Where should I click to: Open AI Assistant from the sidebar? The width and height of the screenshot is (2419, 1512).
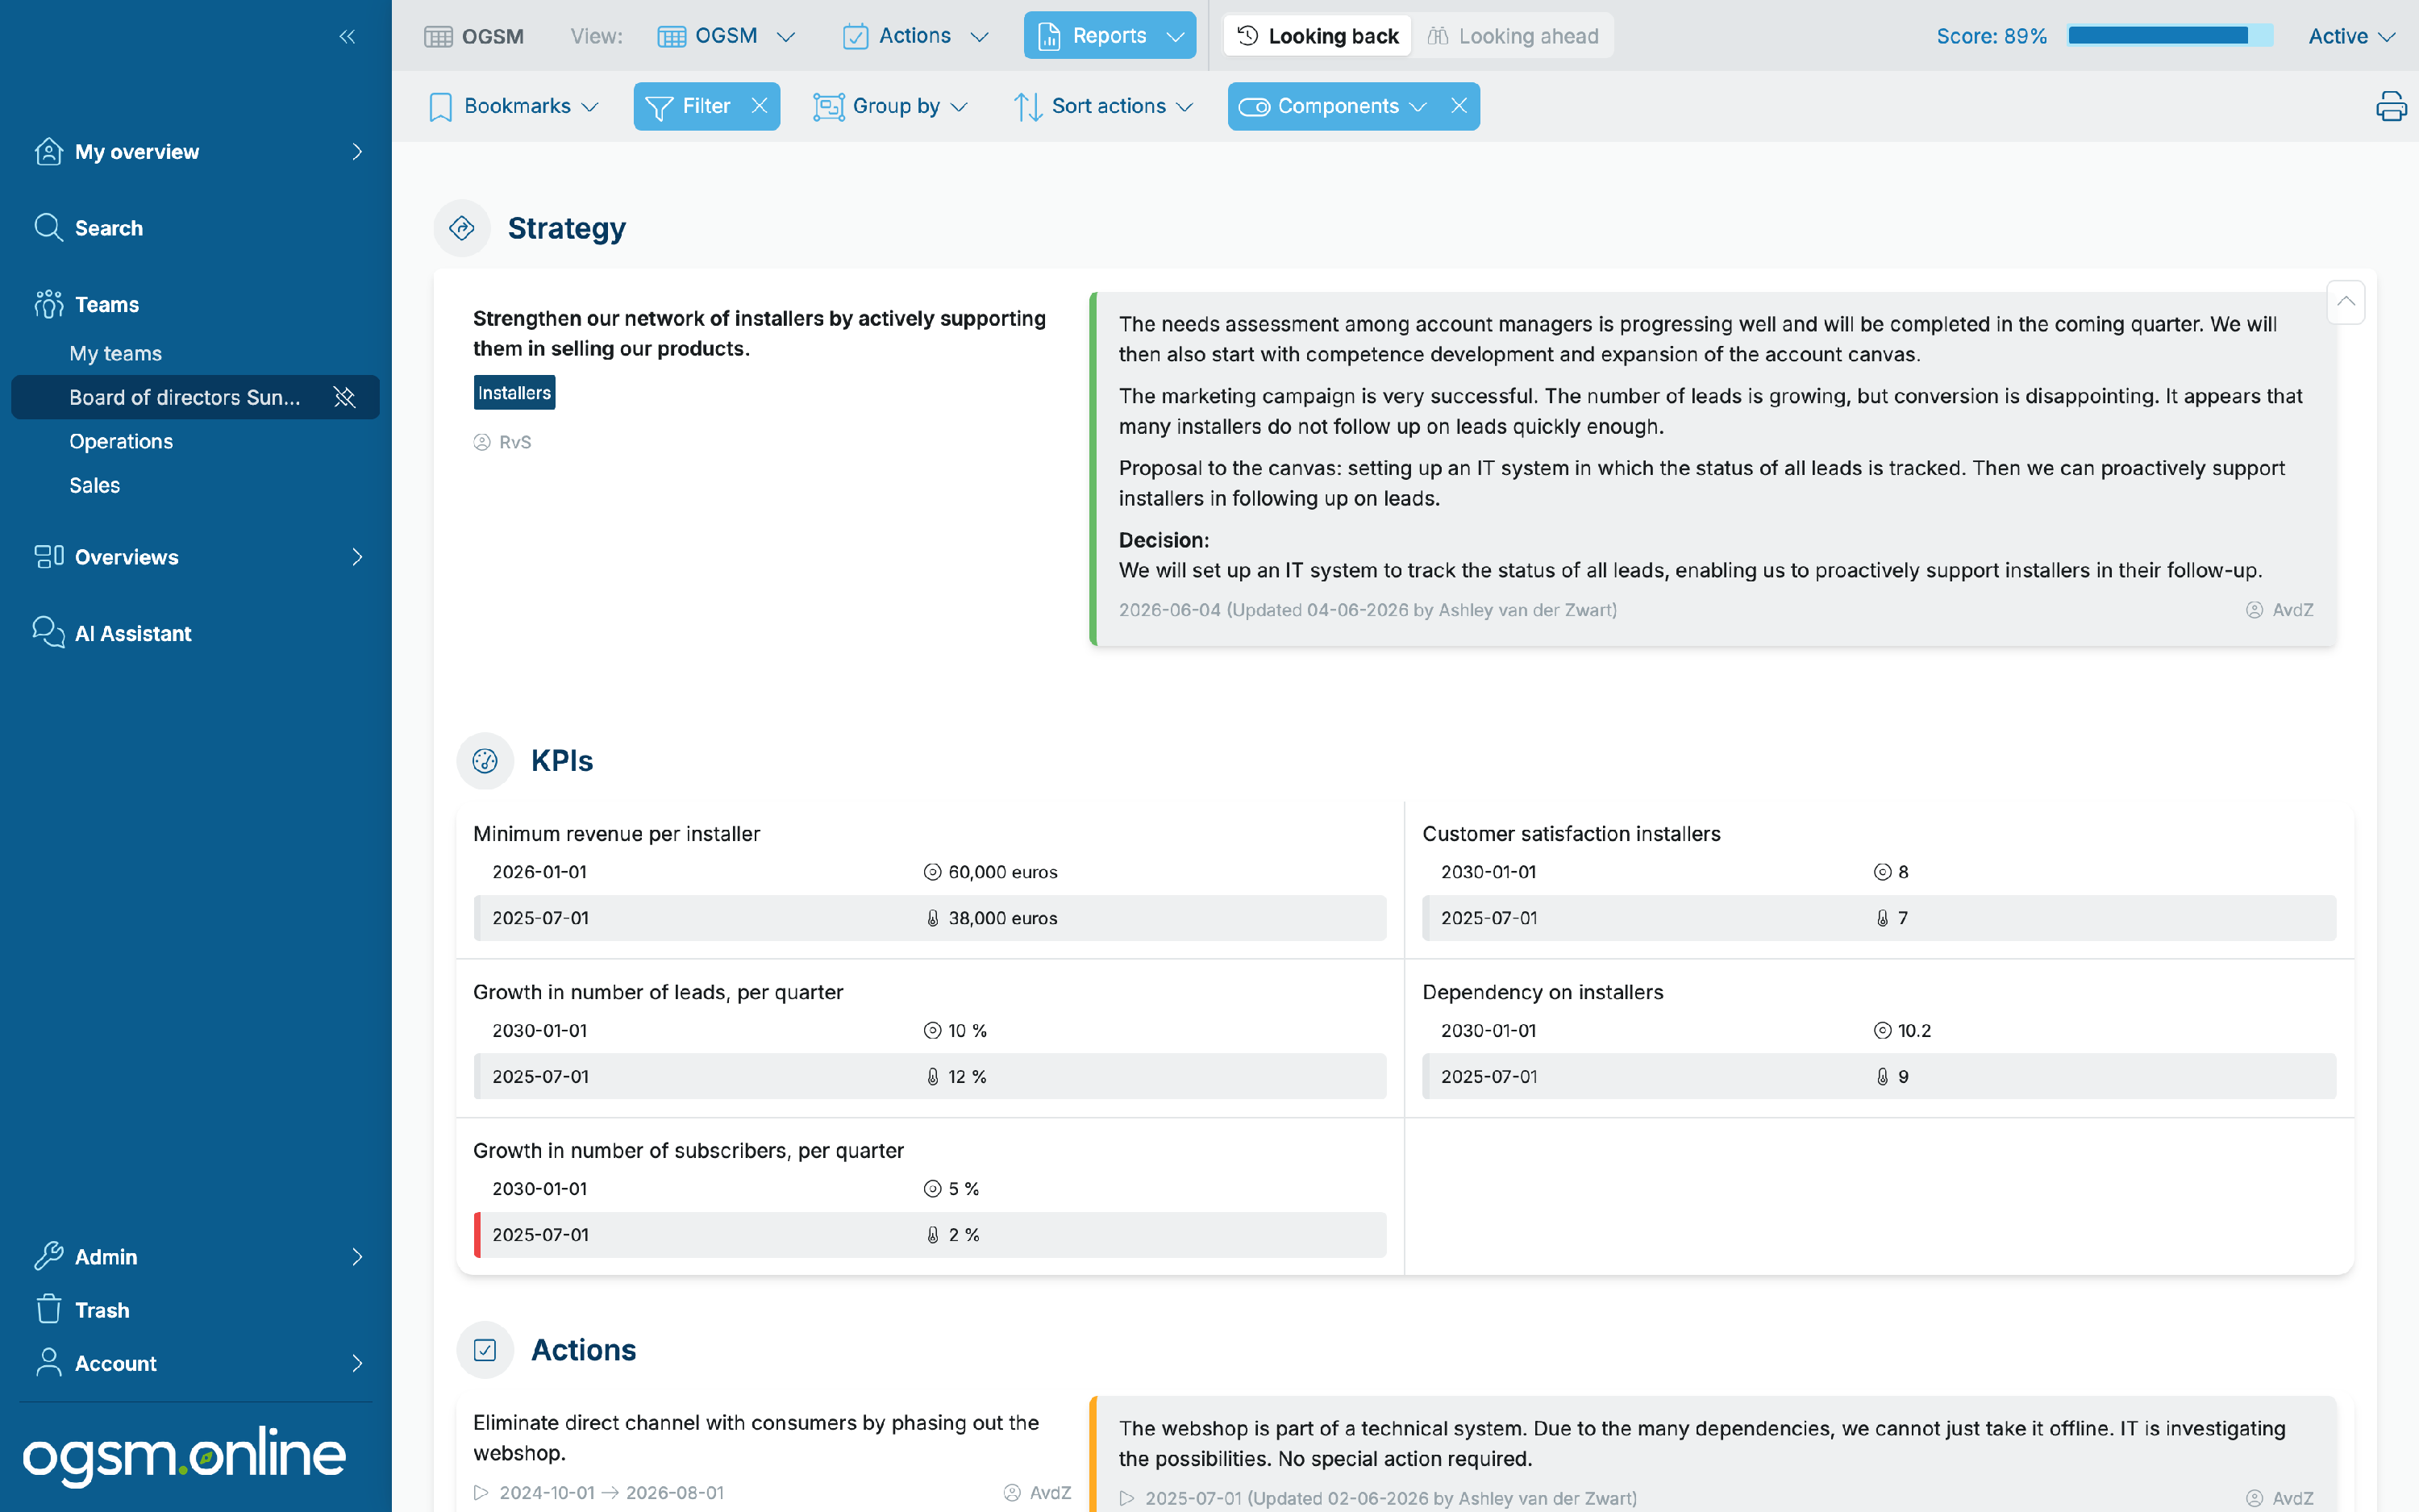(x=133, y=633)
